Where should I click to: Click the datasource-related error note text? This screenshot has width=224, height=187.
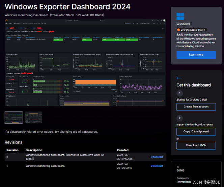(51, 132)
